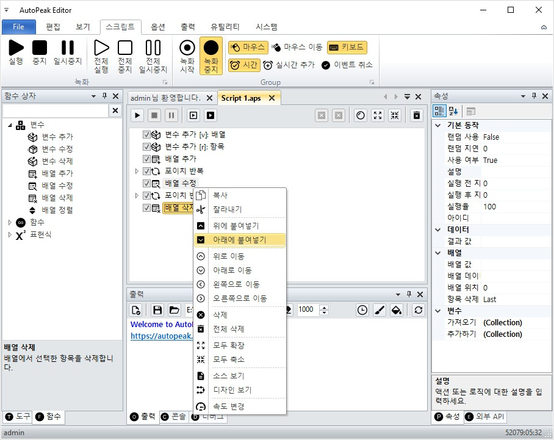This screenshot has width=554, height=440.
Task: Click save icon in 출력 toolbar
Action: coord(157,310)
